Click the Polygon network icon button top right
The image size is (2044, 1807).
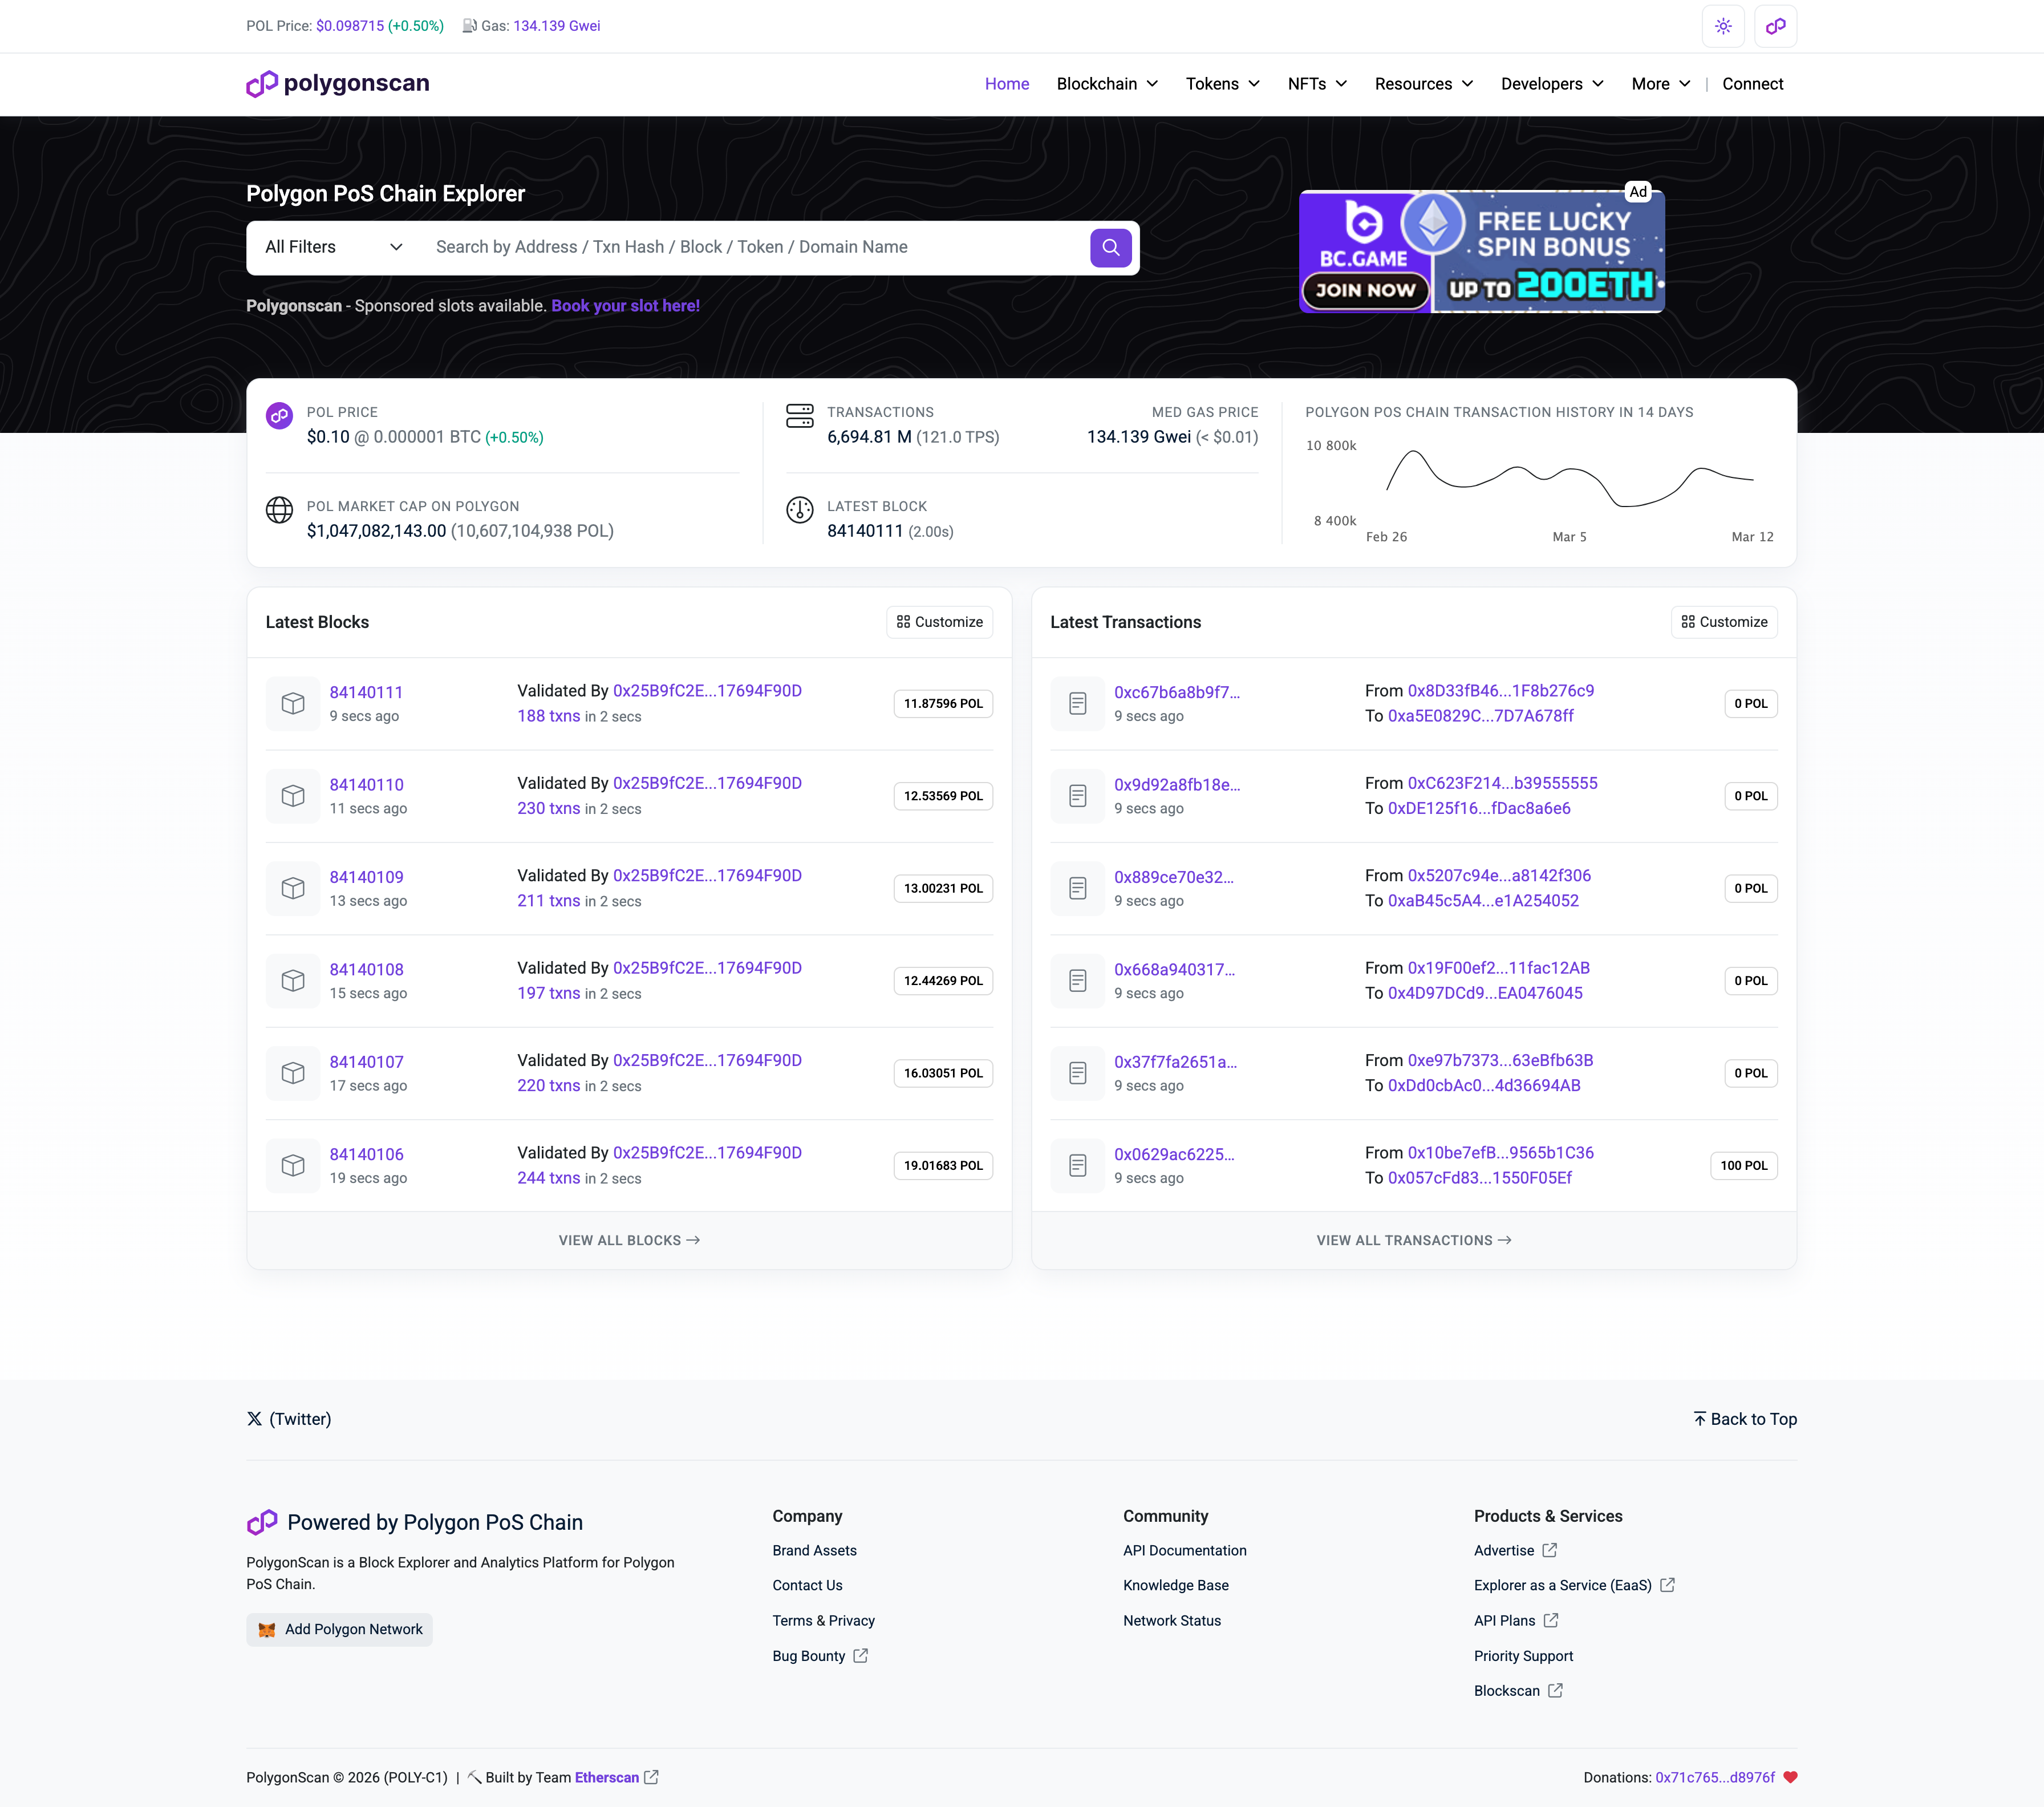pyautogui.click(x=1775, y=27)
